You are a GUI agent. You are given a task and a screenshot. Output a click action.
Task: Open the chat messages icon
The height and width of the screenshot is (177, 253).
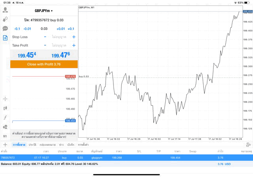pyautogui.click(x=5, y=29)
